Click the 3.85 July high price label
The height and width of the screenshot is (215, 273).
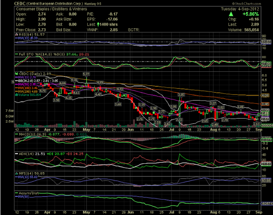click(x=181, y=95)
